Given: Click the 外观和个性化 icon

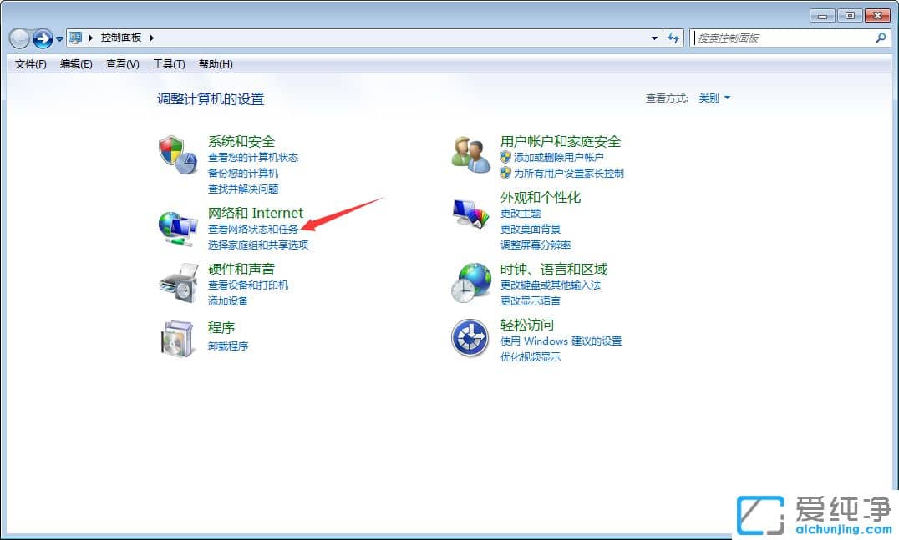Looking at the screenshot, I should 470,213.
